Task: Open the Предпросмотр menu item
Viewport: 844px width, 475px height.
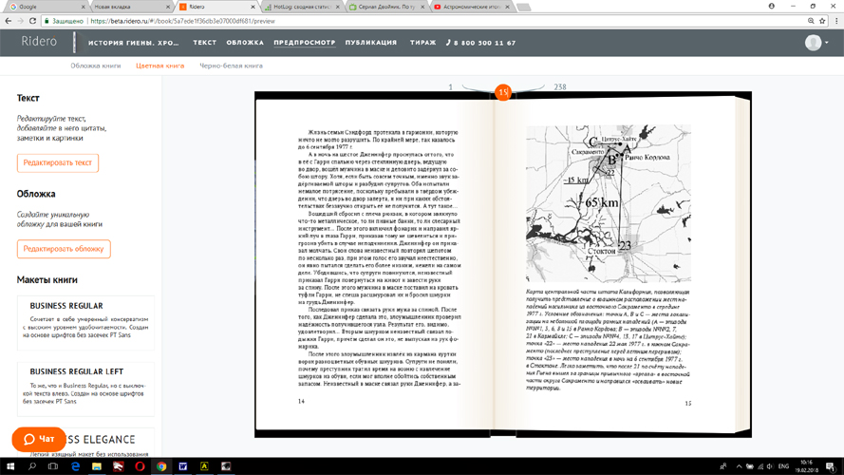Action: (x=305, y=43)
